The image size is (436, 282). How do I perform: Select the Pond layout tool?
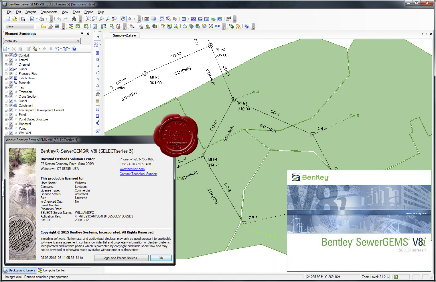coord(98,110)
